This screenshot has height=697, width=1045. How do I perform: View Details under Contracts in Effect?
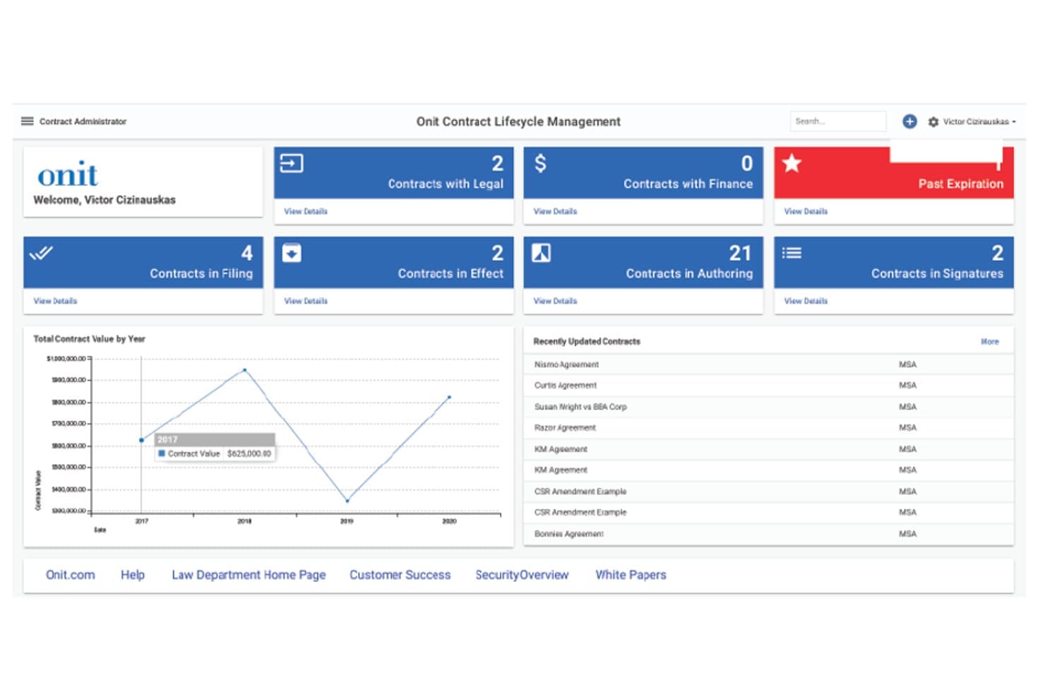(306, 301)
